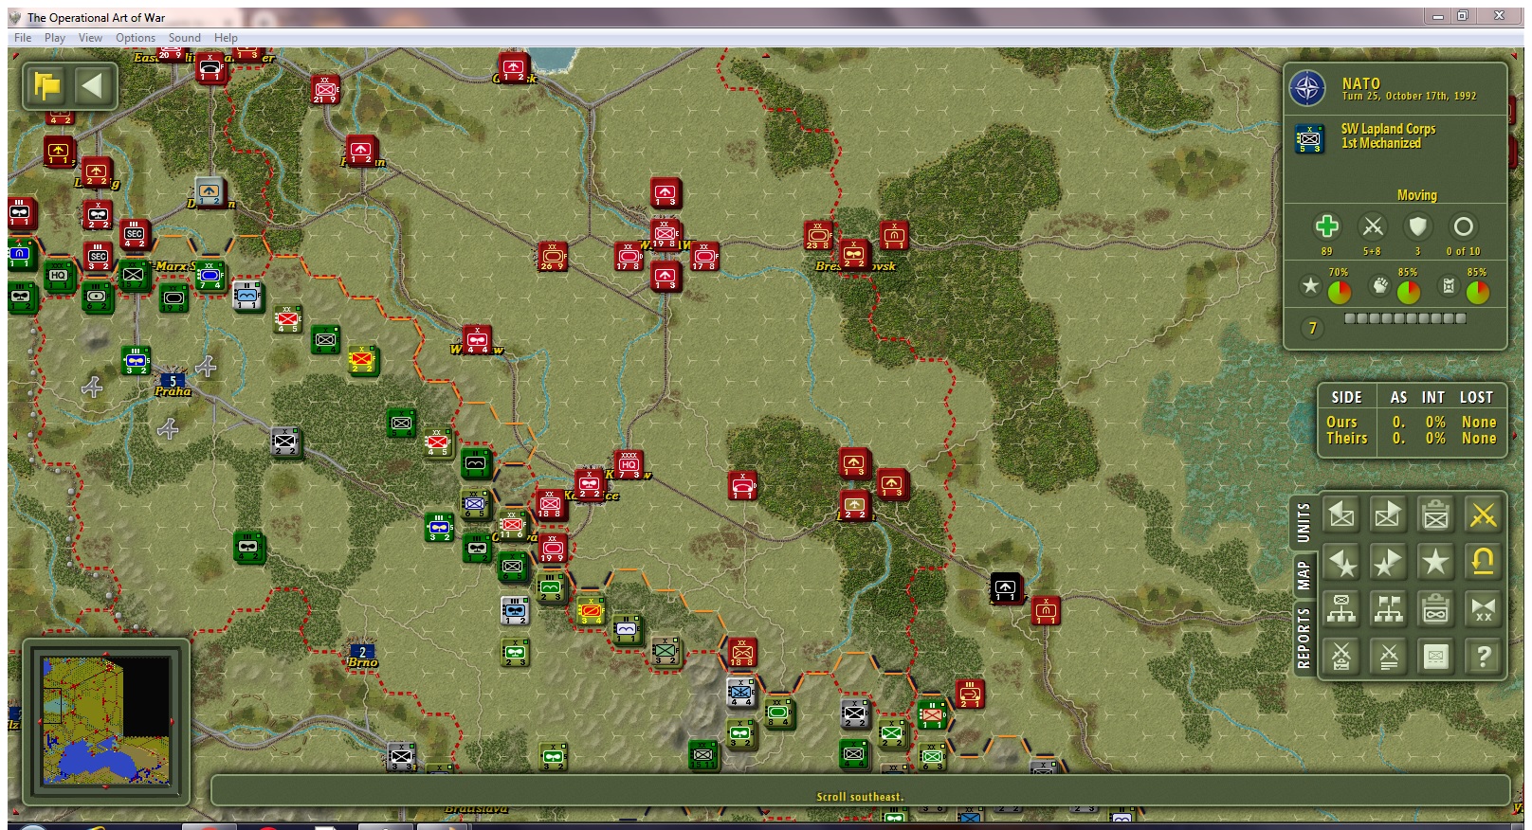Click the fist readiness icon

(x=1380, y=286)
